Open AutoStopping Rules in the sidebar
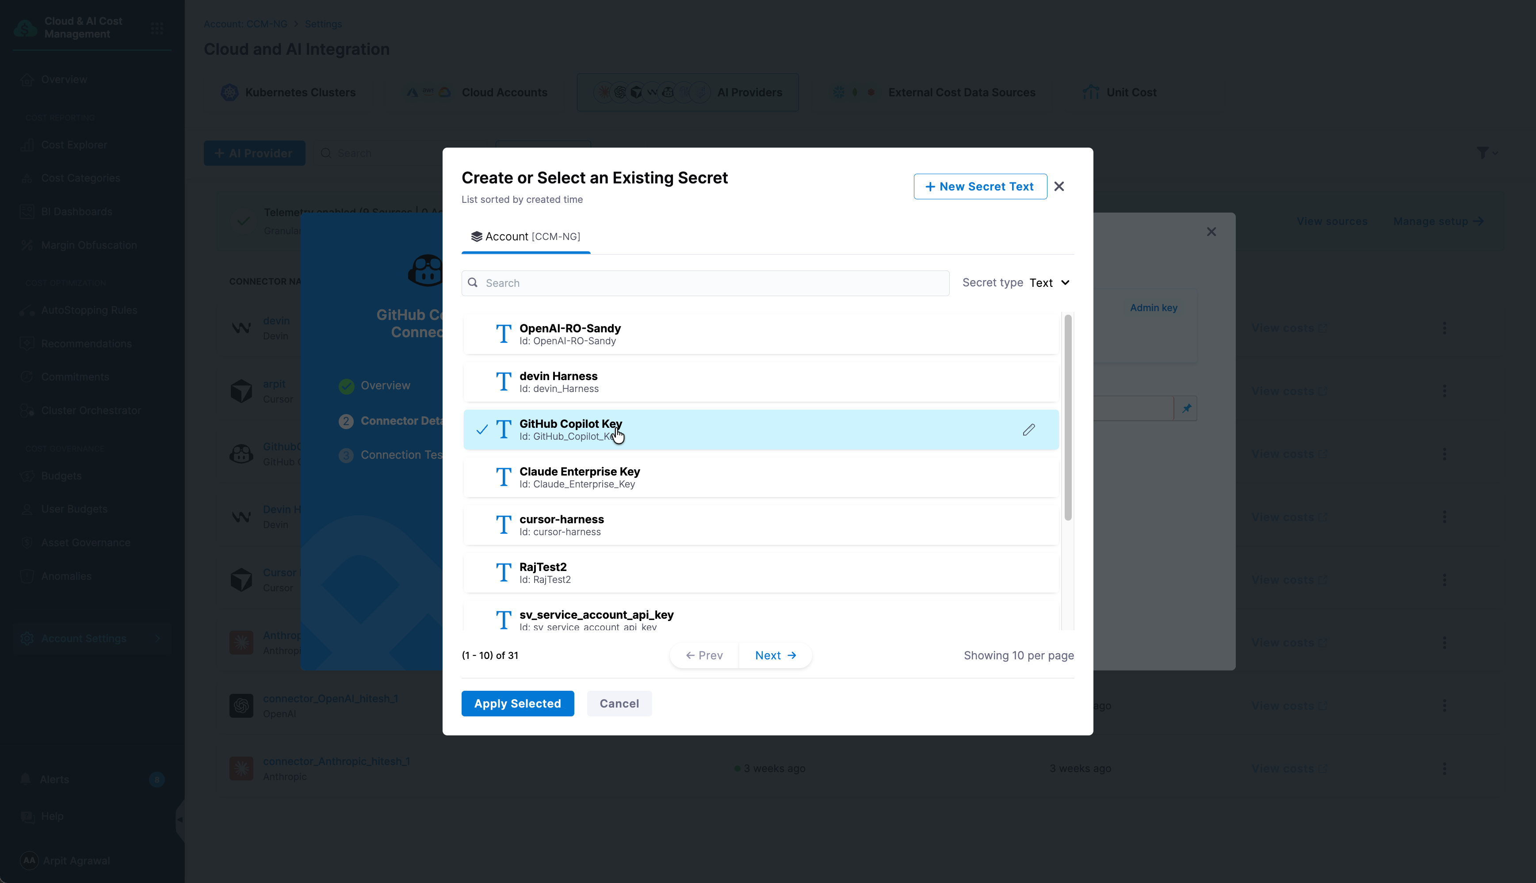The height and width of the screenshot is (883, 1536). tap(89, 310)
